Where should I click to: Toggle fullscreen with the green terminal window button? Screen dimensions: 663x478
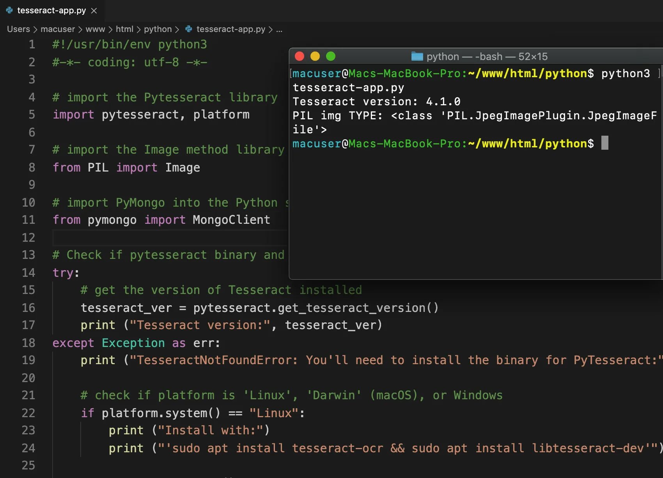click(331, 56)
